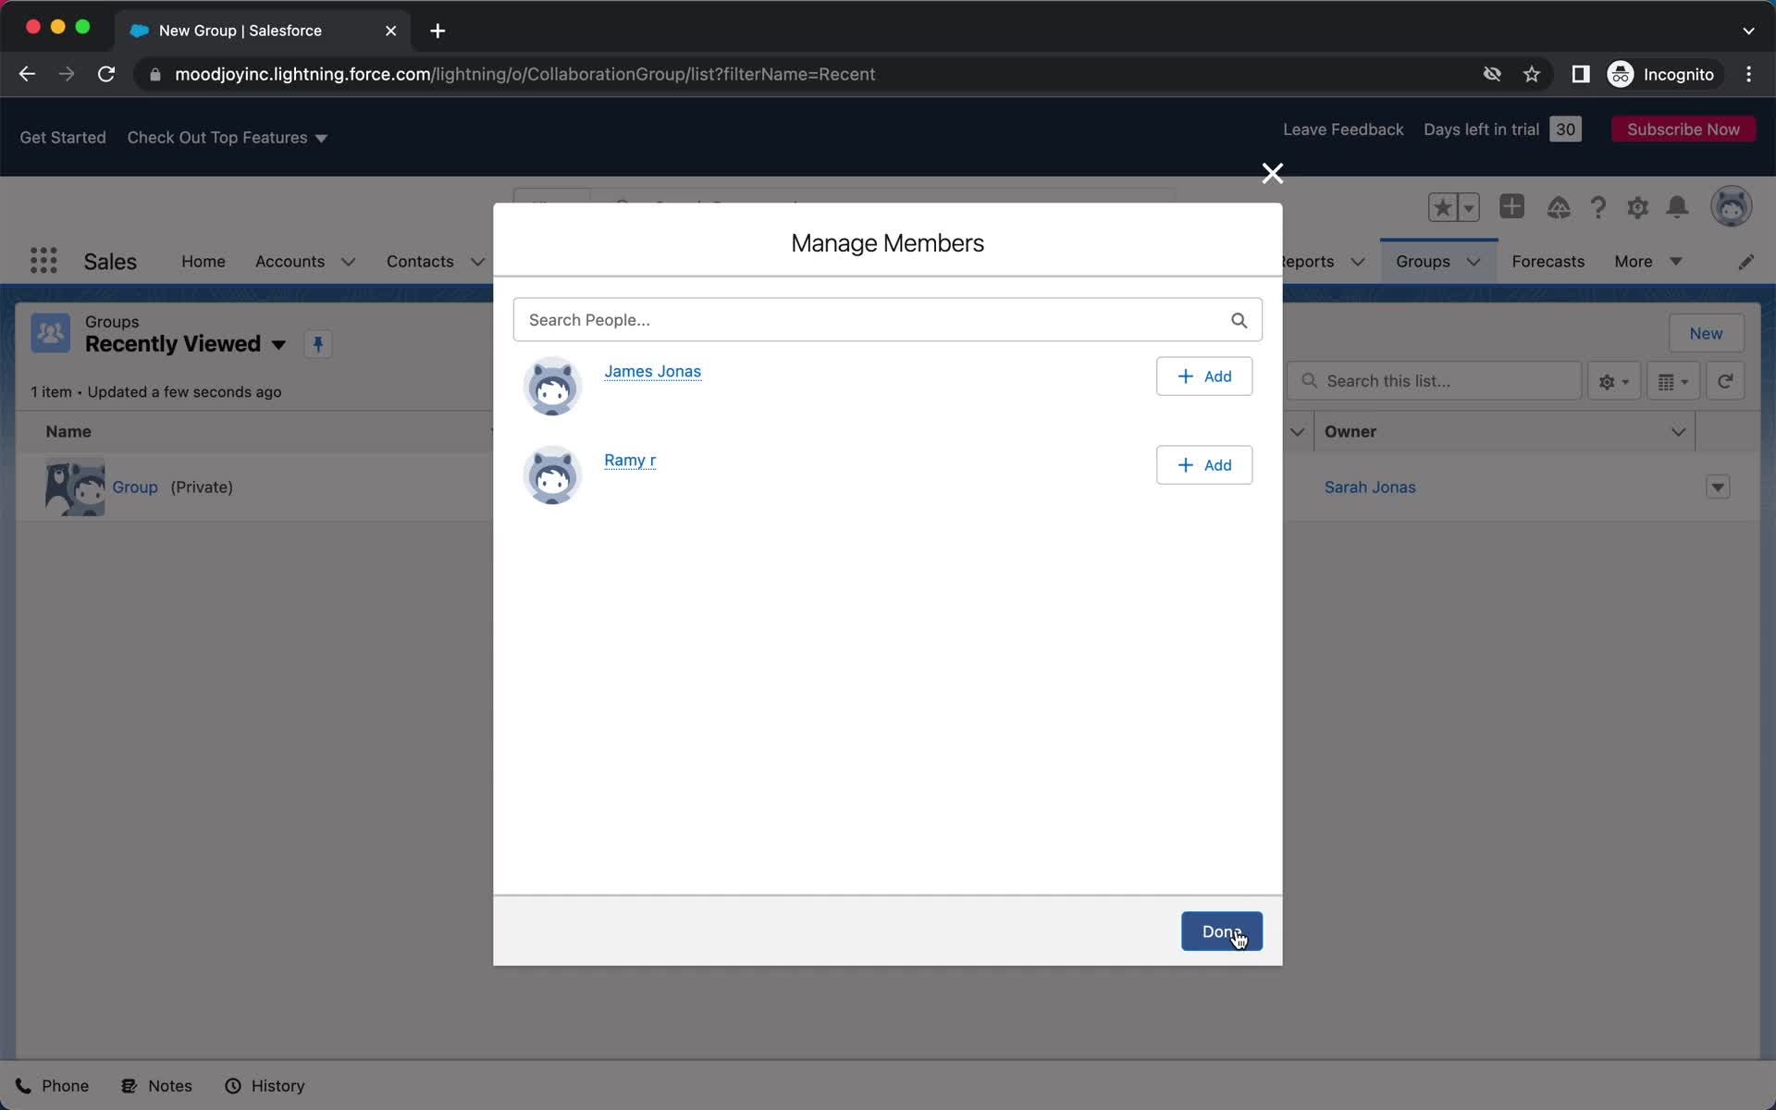Open the Setup gear icon
The width and height of the screenshot is (1776, 1110).
pos(1637,207)
